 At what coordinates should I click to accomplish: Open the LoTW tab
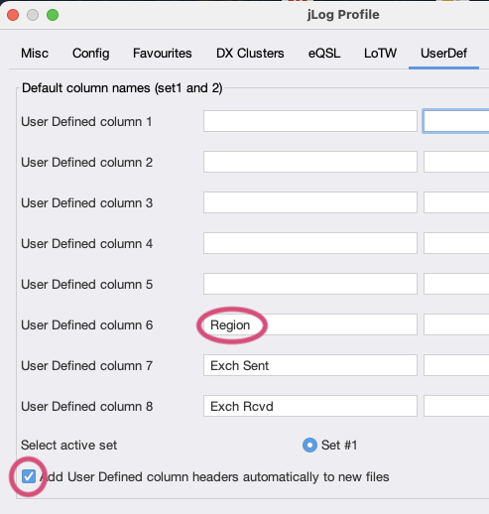tap(380, 54)
